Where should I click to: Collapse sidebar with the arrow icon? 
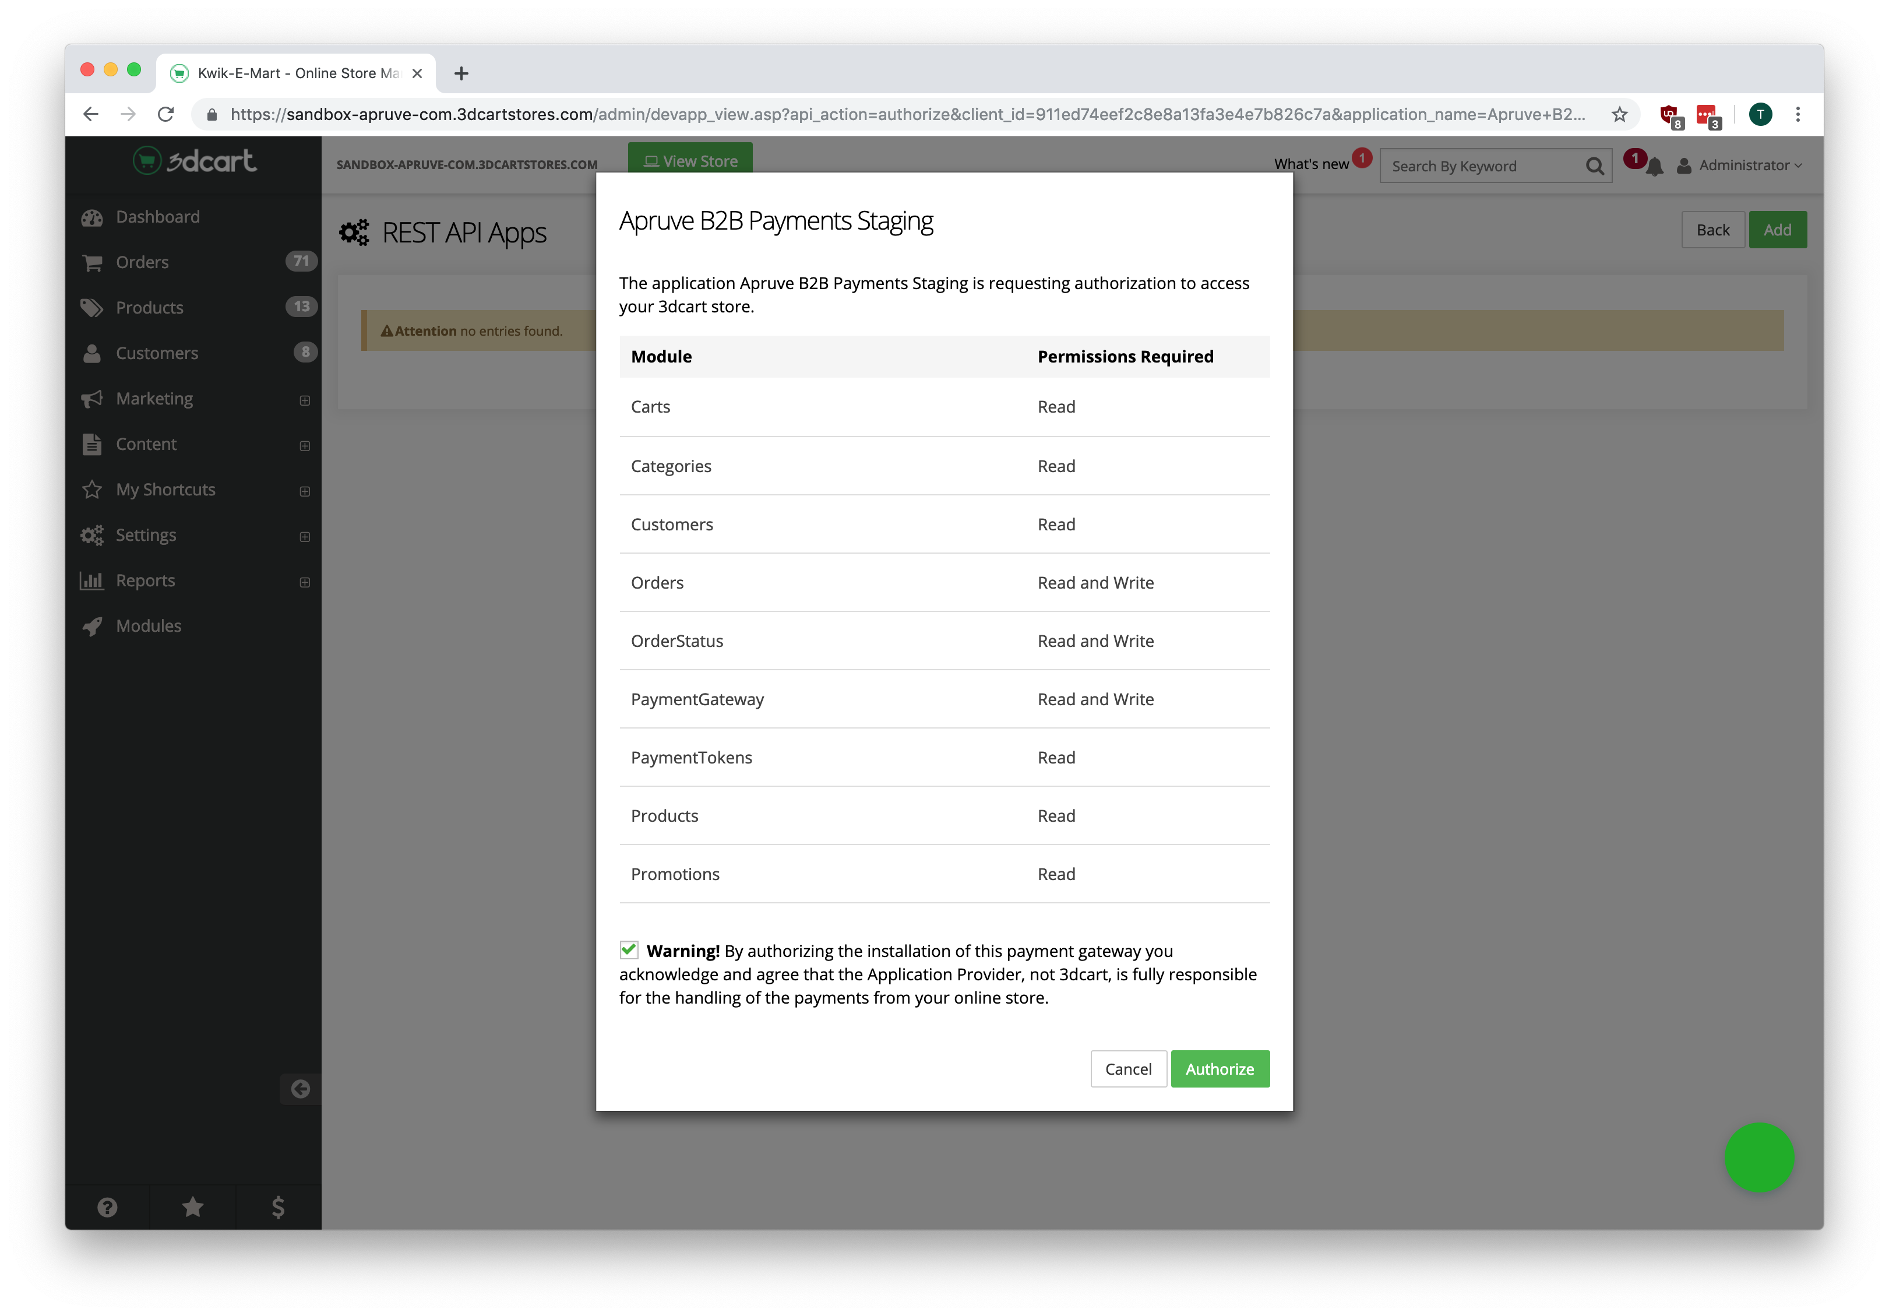click(300, 1089)
